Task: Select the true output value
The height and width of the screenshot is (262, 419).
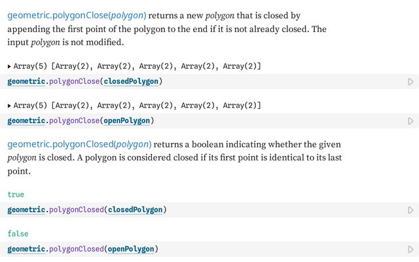Action: pos(16,195)
